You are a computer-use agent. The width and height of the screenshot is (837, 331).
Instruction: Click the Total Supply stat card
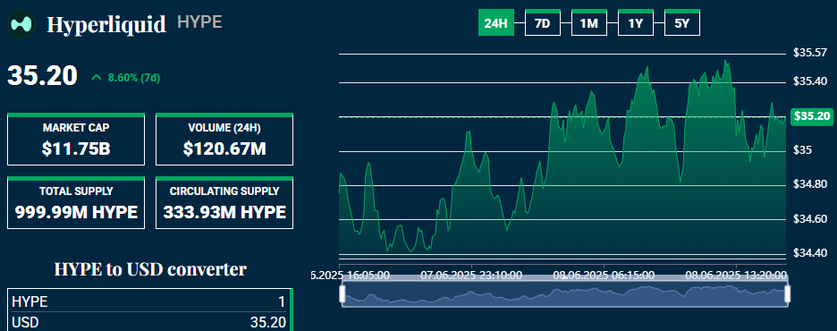(x=76, y=202)
